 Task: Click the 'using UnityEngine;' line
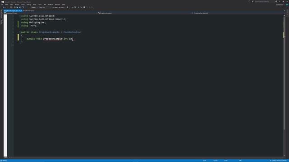(33, 22)
